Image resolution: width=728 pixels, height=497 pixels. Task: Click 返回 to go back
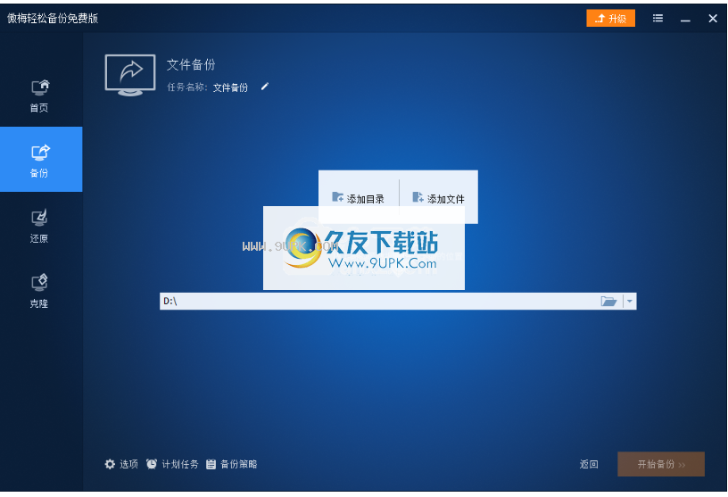[589, 464]
